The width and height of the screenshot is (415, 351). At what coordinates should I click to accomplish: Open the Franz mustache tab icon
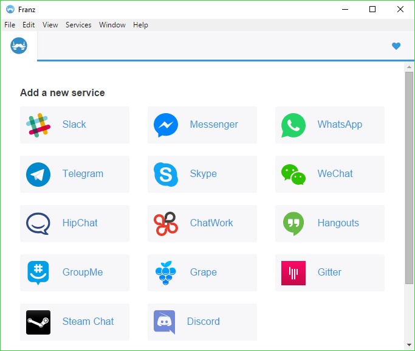[x=19, y=46]
